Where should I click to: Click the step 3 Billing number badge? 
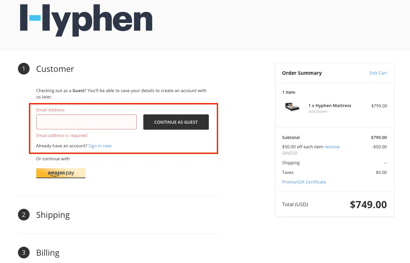pyautogui.click(x=24, y=253)
